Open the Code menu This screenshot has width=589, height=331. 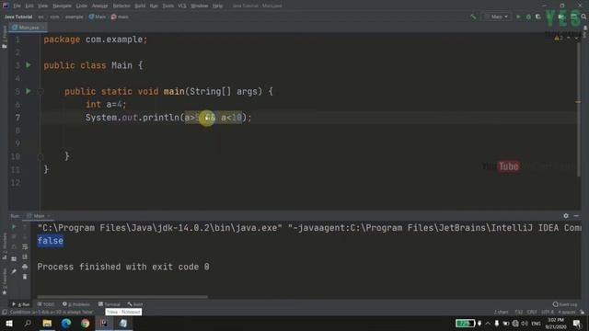(x=82, y=6)
